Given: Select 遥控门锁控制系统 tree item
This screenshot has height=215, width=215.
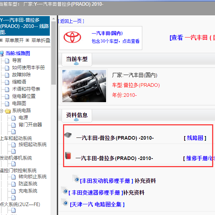Looking at the screenshot, I should coord(18,170).
